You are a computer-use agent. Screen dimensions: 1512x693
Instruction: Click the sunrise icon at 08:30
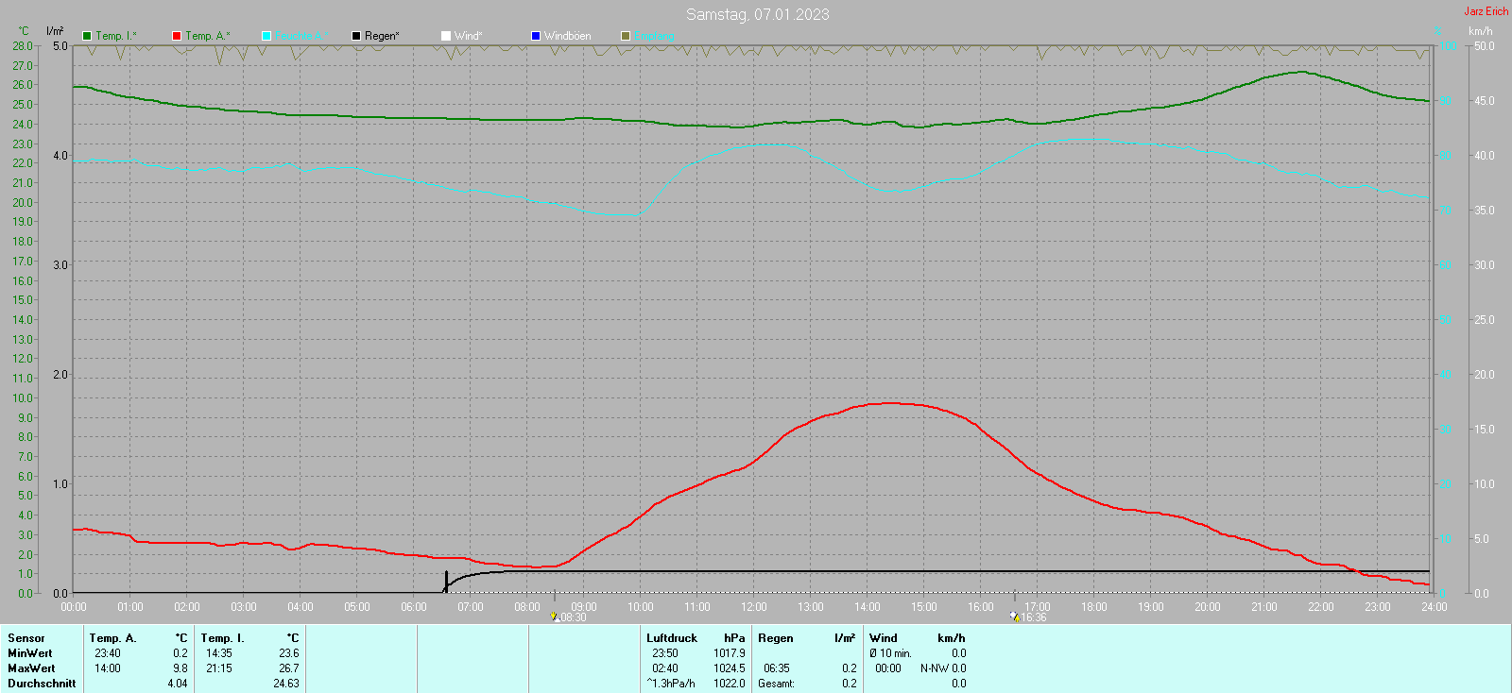tap(555, 617)
